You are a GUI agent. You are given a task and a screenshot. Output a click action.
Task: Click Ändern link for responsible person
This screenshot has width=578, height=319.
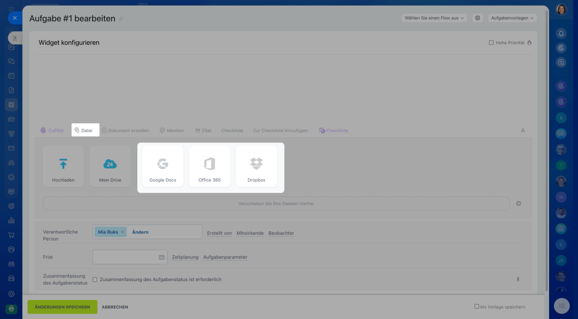[140, 232]
